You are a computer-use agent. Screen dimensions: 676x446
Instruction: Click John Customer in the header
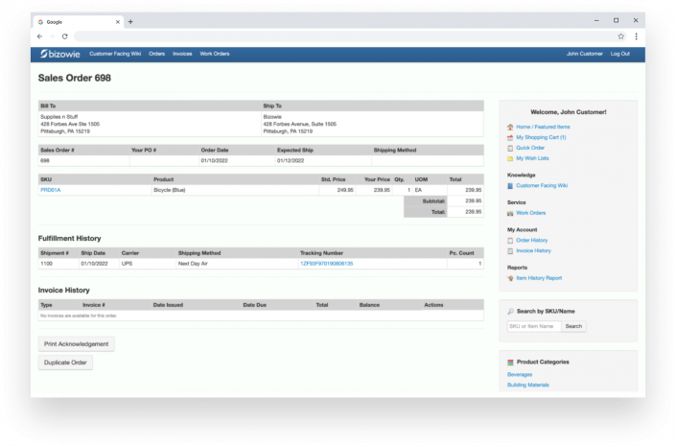[585, 54]
